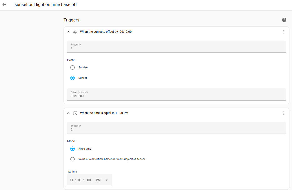
Task: Collapse the time equal to 11:00 PM card
Action: [68, 113]
